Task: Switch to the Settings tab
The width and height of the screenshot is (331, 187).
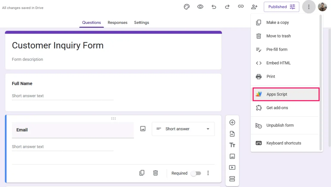Action: tap(141, 23)
